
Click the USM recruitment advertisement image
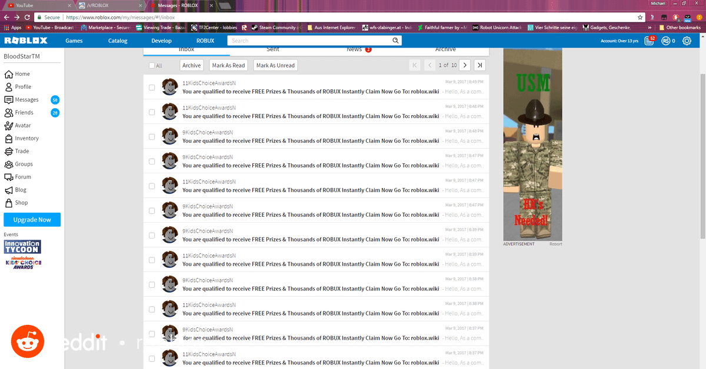coord(532,145)
